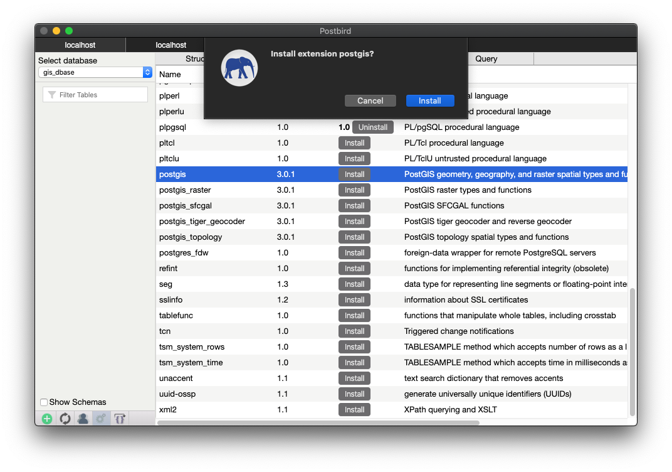
Task: Click the green add table plus icon
Action: coord(47,419)
